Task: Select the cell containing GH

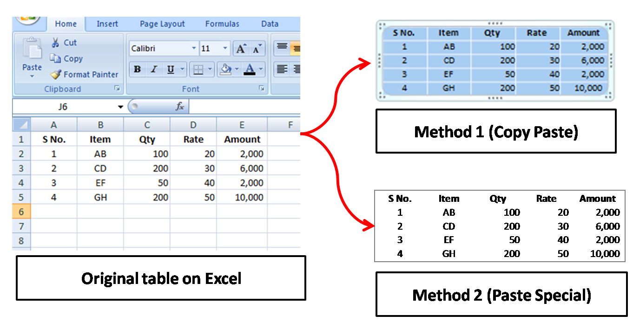Action: pyautogui.click(x=100, y=197)
